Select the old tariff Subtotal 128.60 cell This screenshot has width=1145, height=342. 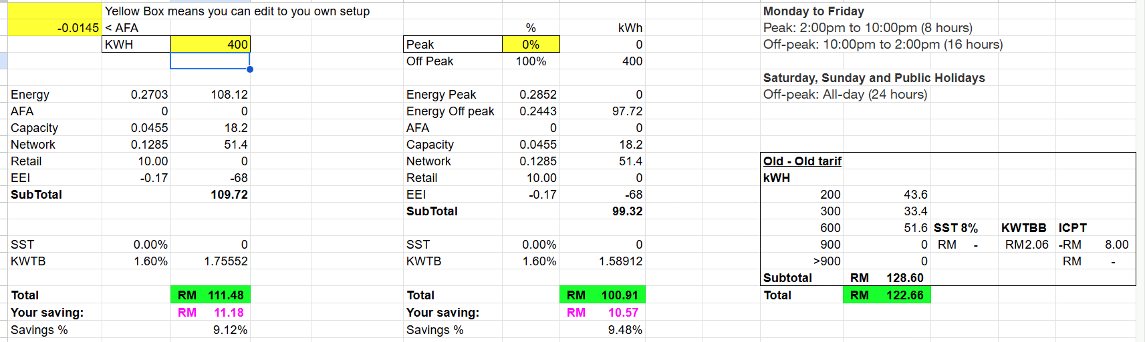886,278
